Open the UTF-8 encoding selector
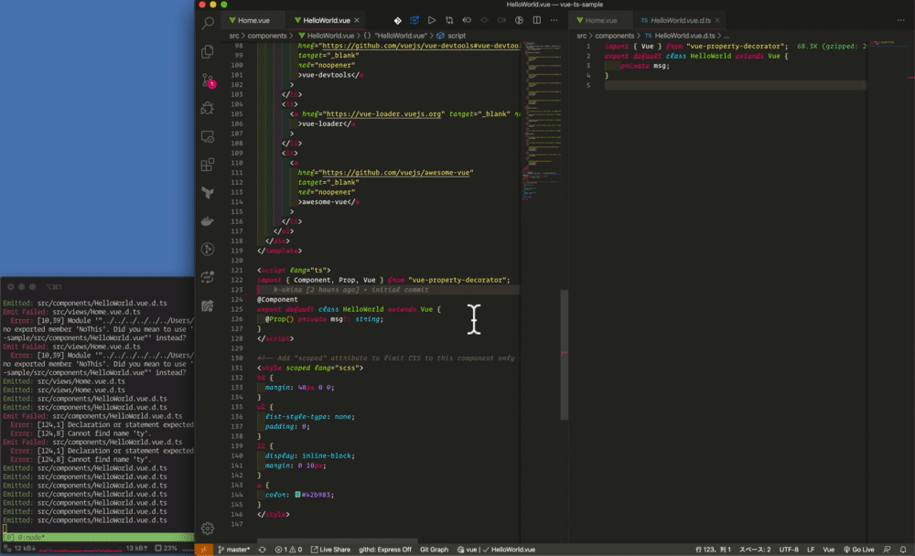This screenshot has height=556, width=915. [x=789, y=550]
